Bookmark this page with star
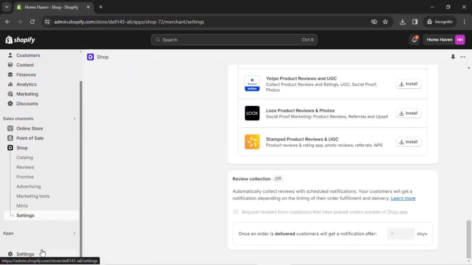Image resolution: width=472 pixels, height=265 pixels. (x=385, y=22)
